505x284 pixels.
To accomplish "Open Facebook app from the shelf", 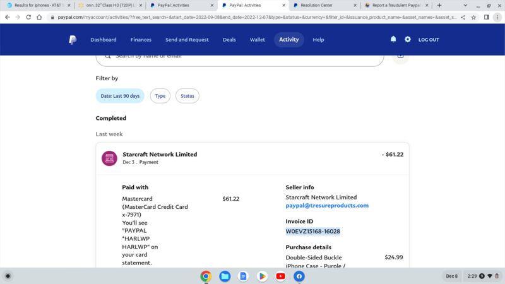I will [x=299, y=276].
